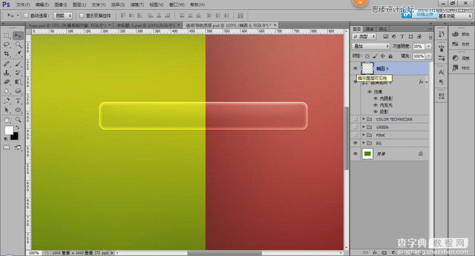Viewport: 475px width, 256px height.
Task: Set the background color swatch
Action: point(14,137)
